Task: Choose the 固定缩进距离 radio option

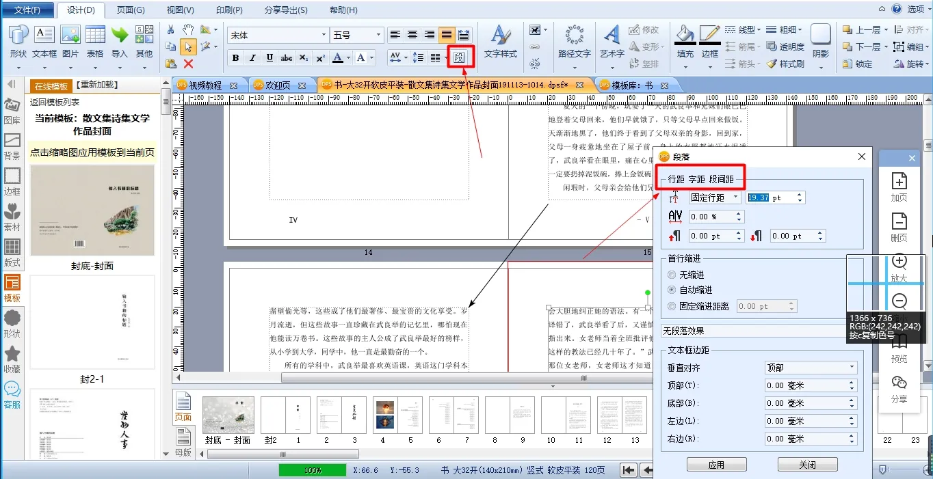Action: [x=672, y=307]
